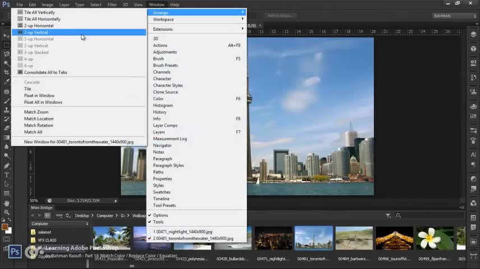Open the Layers panel from Window menu
The width and height of the screenshot is (480, 269).
pyautogui.click(x=160, y=132)
